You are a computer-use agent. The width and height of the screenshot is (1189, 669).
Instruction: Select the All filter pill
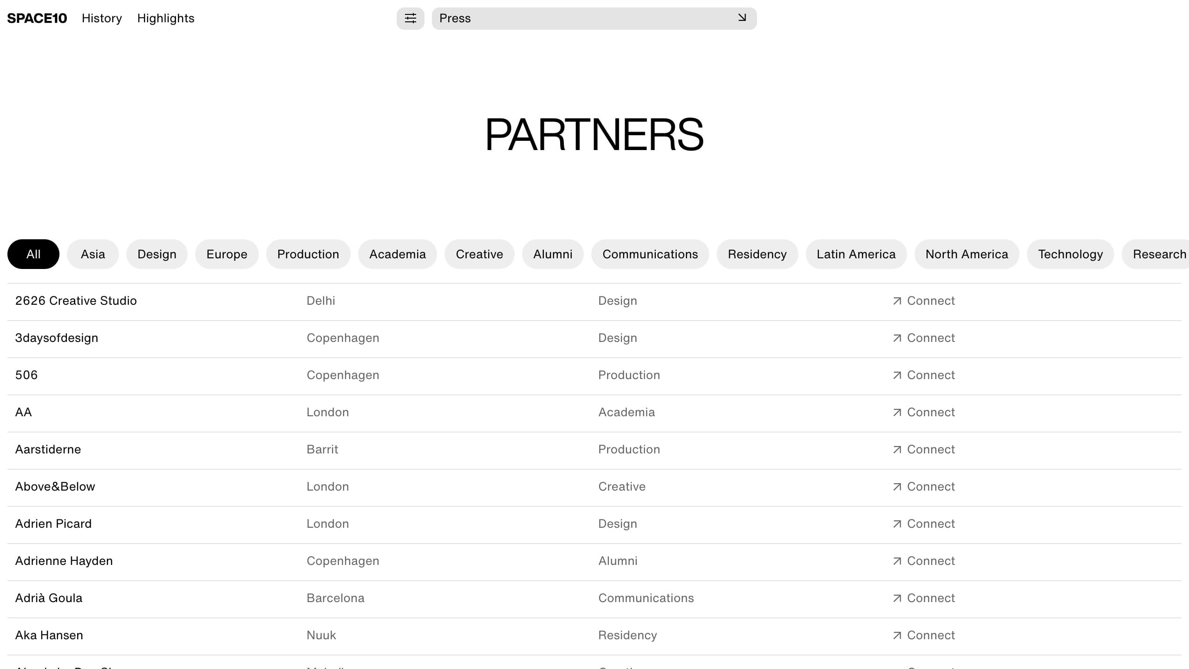pyautogui.click(x=33, y=254)
